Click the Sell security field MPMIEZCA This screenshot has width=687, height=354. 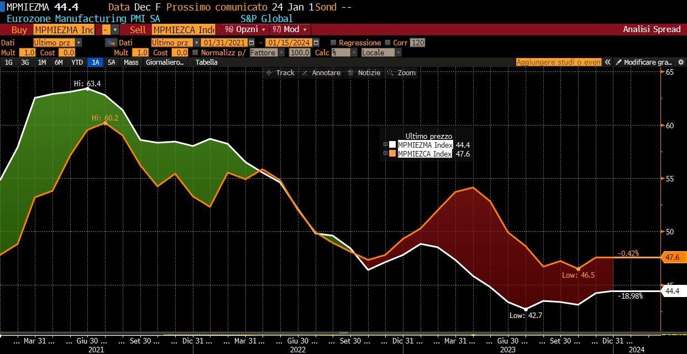183,29
